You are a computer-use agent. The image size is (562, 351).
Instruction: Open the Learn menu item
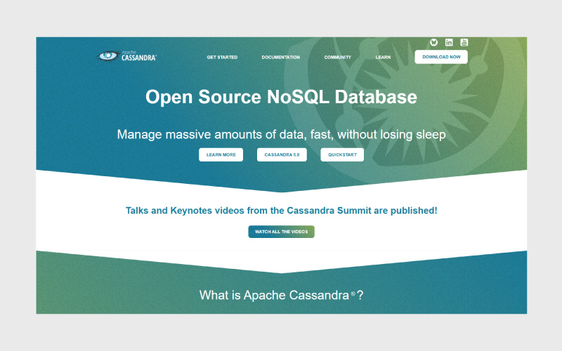[383, 58]
